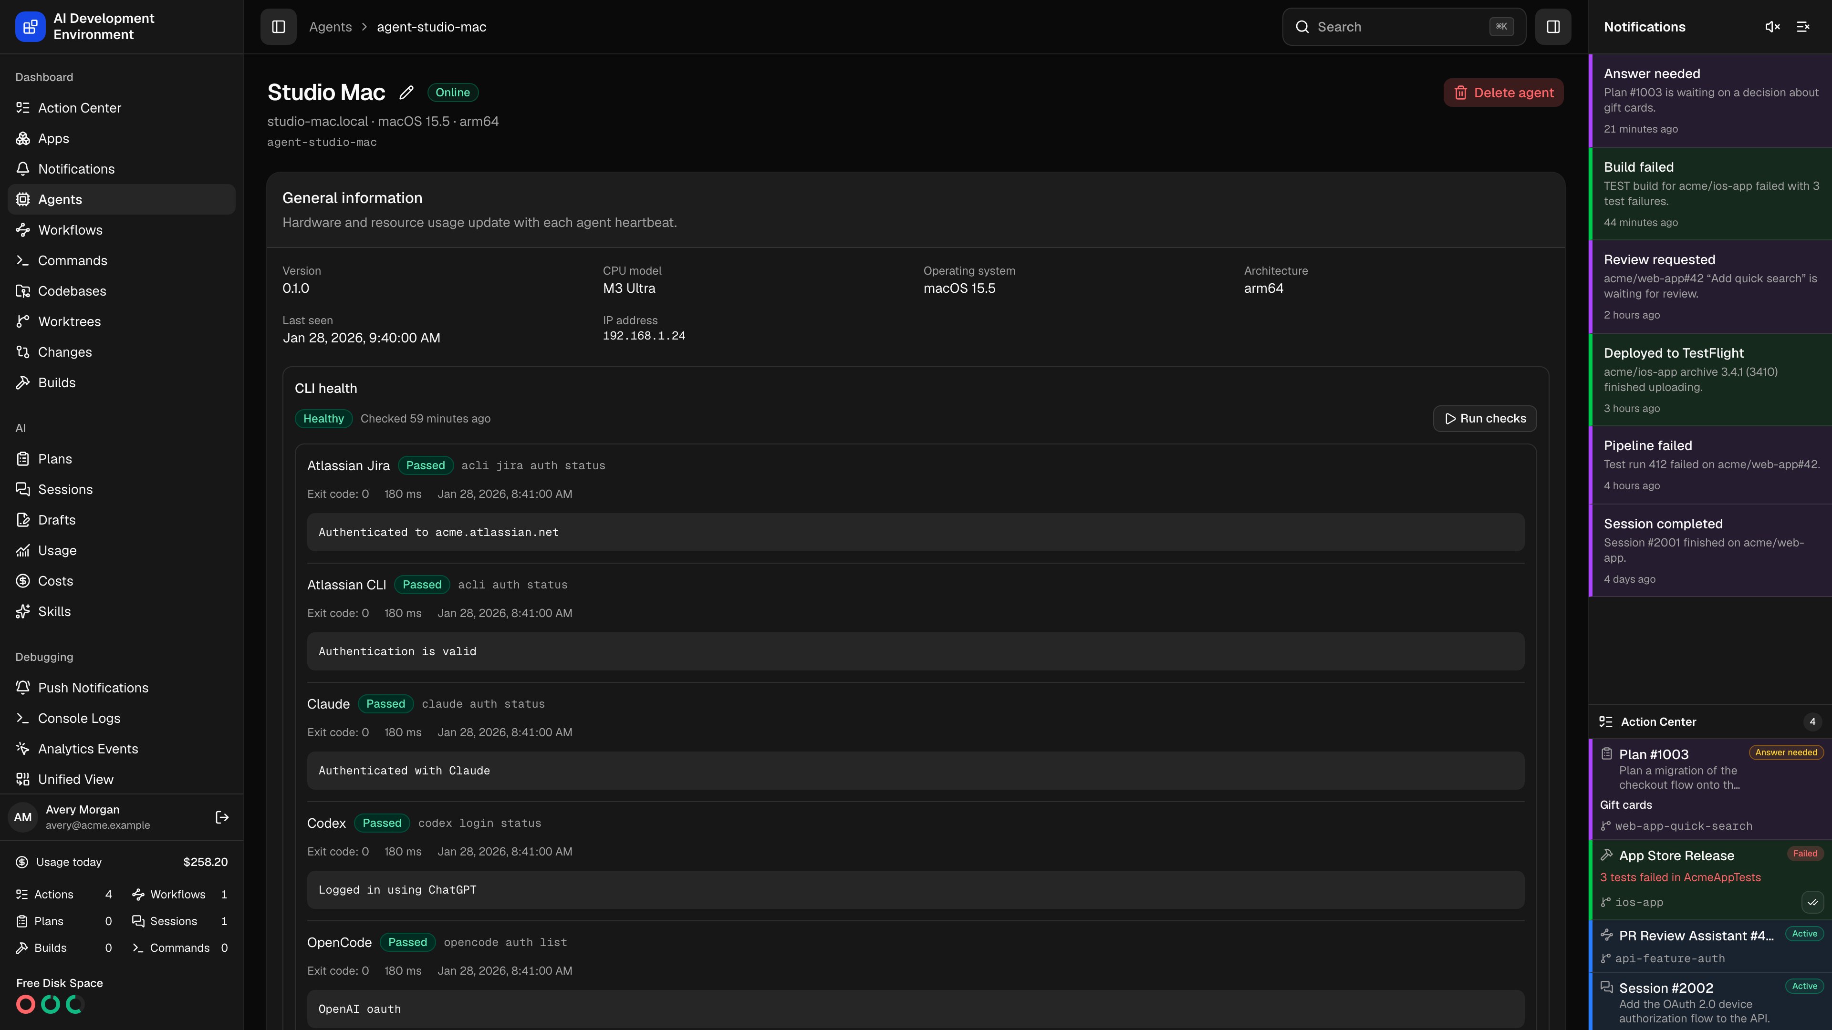
Task: Click the red disk space ring
Action: point(26,1004)
